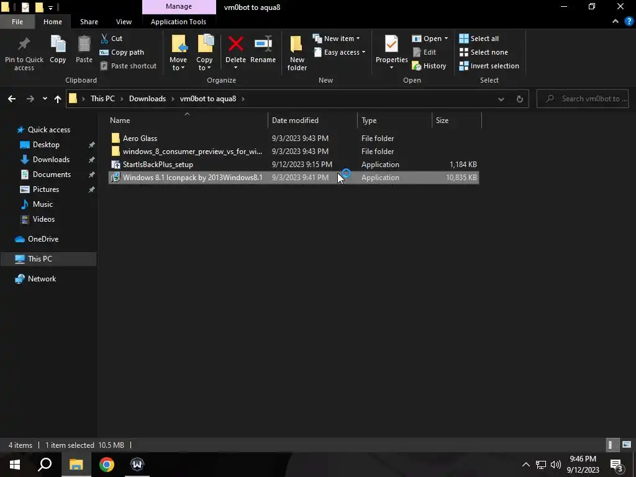Navigate back with the back arrow
The image size is (636, 477).
point(12,99)
